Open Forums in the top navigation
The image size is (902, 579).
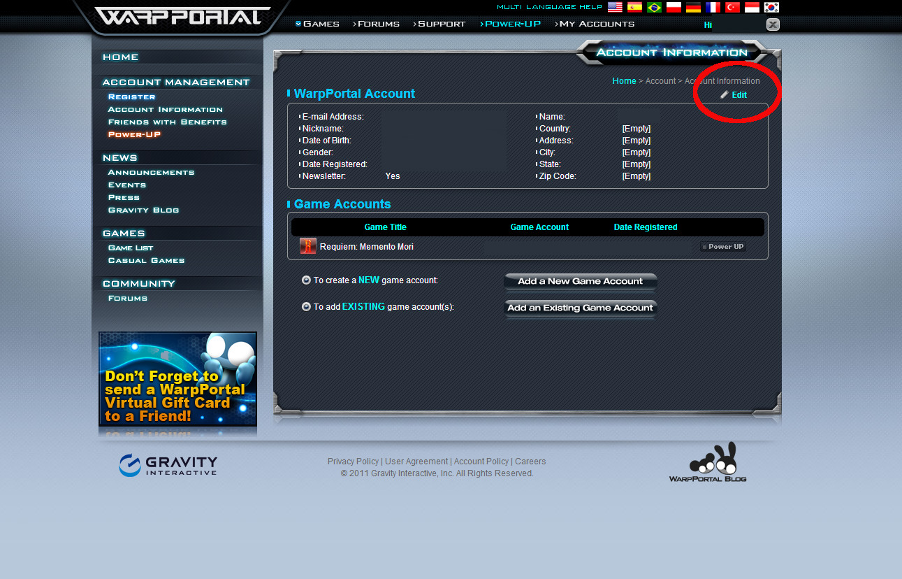(x=377, y=24)
